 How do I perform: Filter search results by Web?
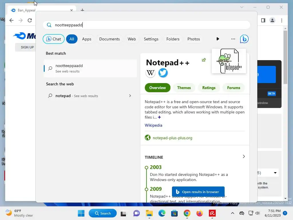[x=132, y=39]
